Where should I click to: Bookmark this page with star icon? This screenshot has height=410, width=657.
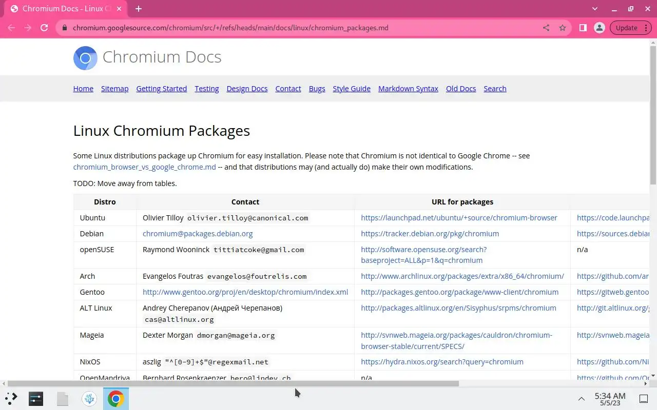tap(563, 28)
